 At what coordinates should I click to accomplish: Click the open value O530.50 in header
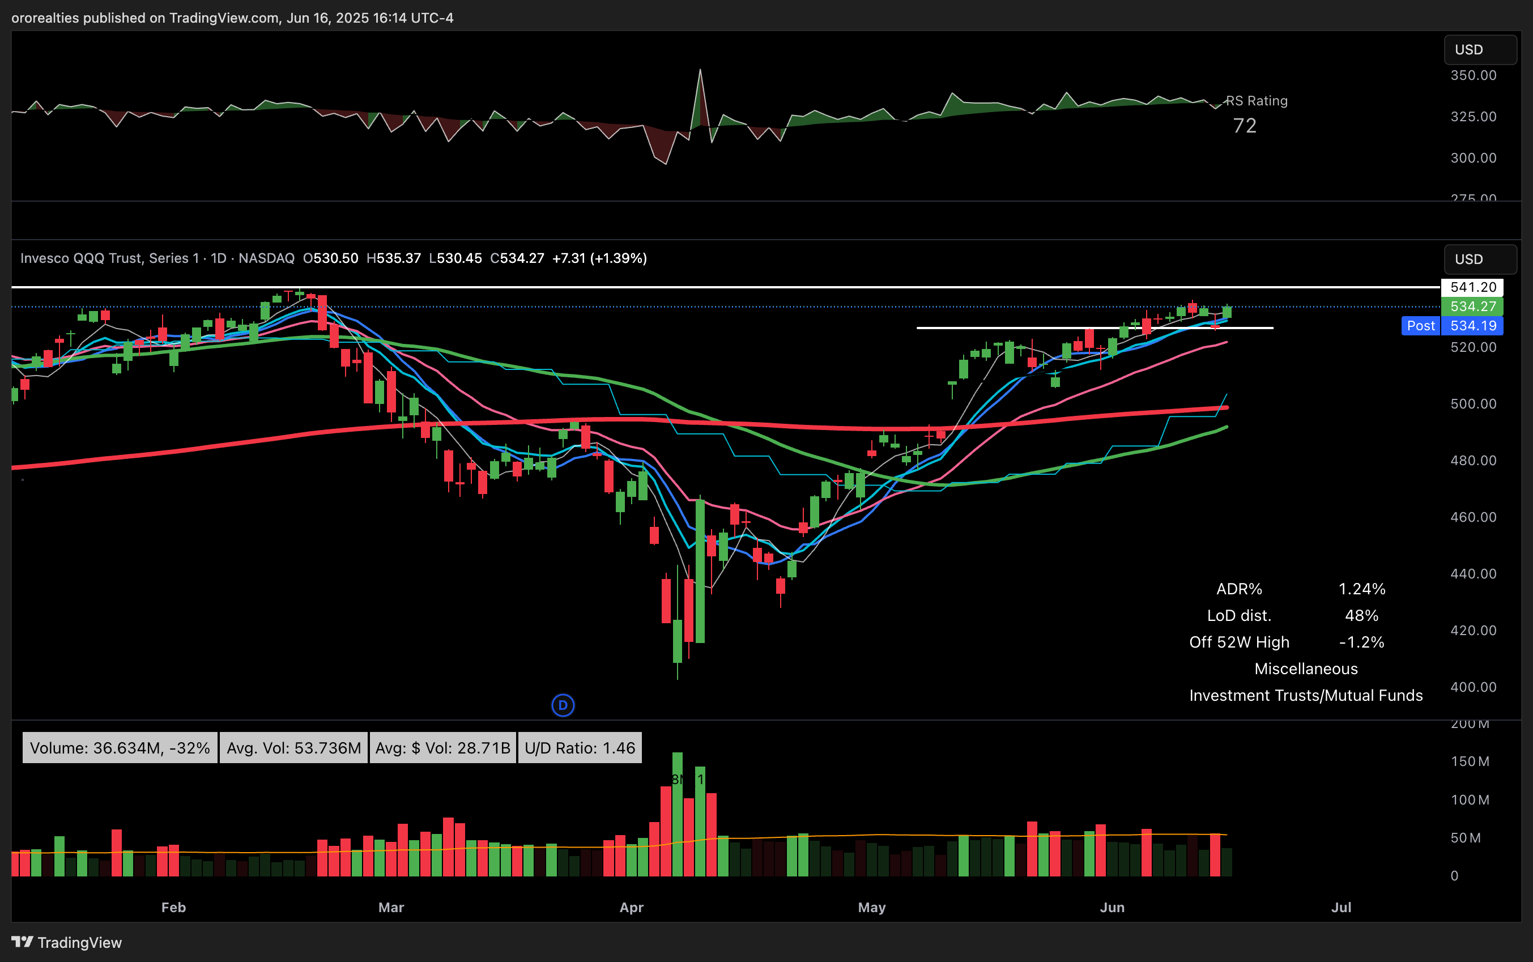(x=331, y=258)
